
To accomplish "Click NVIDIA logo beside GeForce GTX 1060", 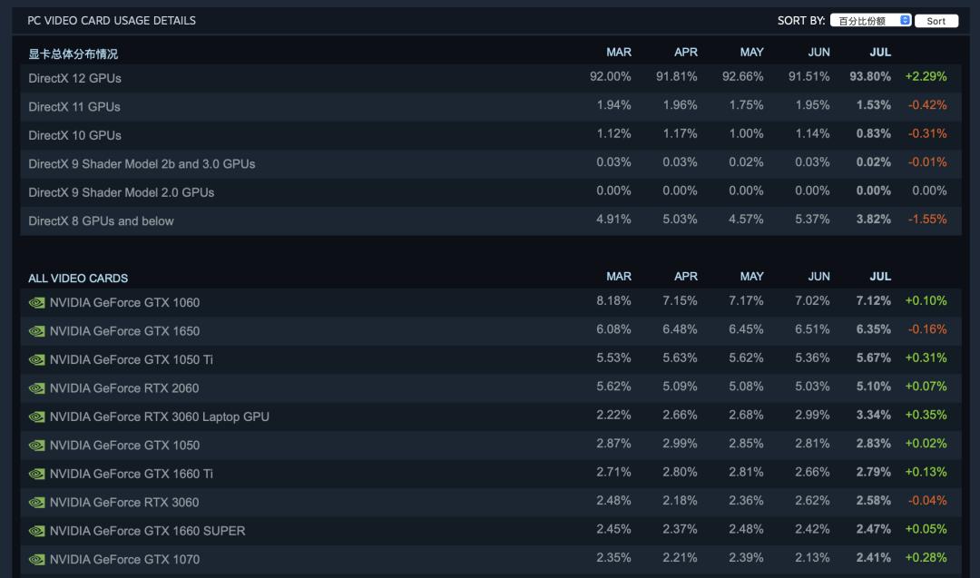I will coord(36,303).
